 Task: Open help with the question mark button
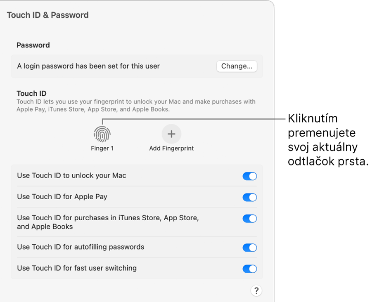[256, 291]
